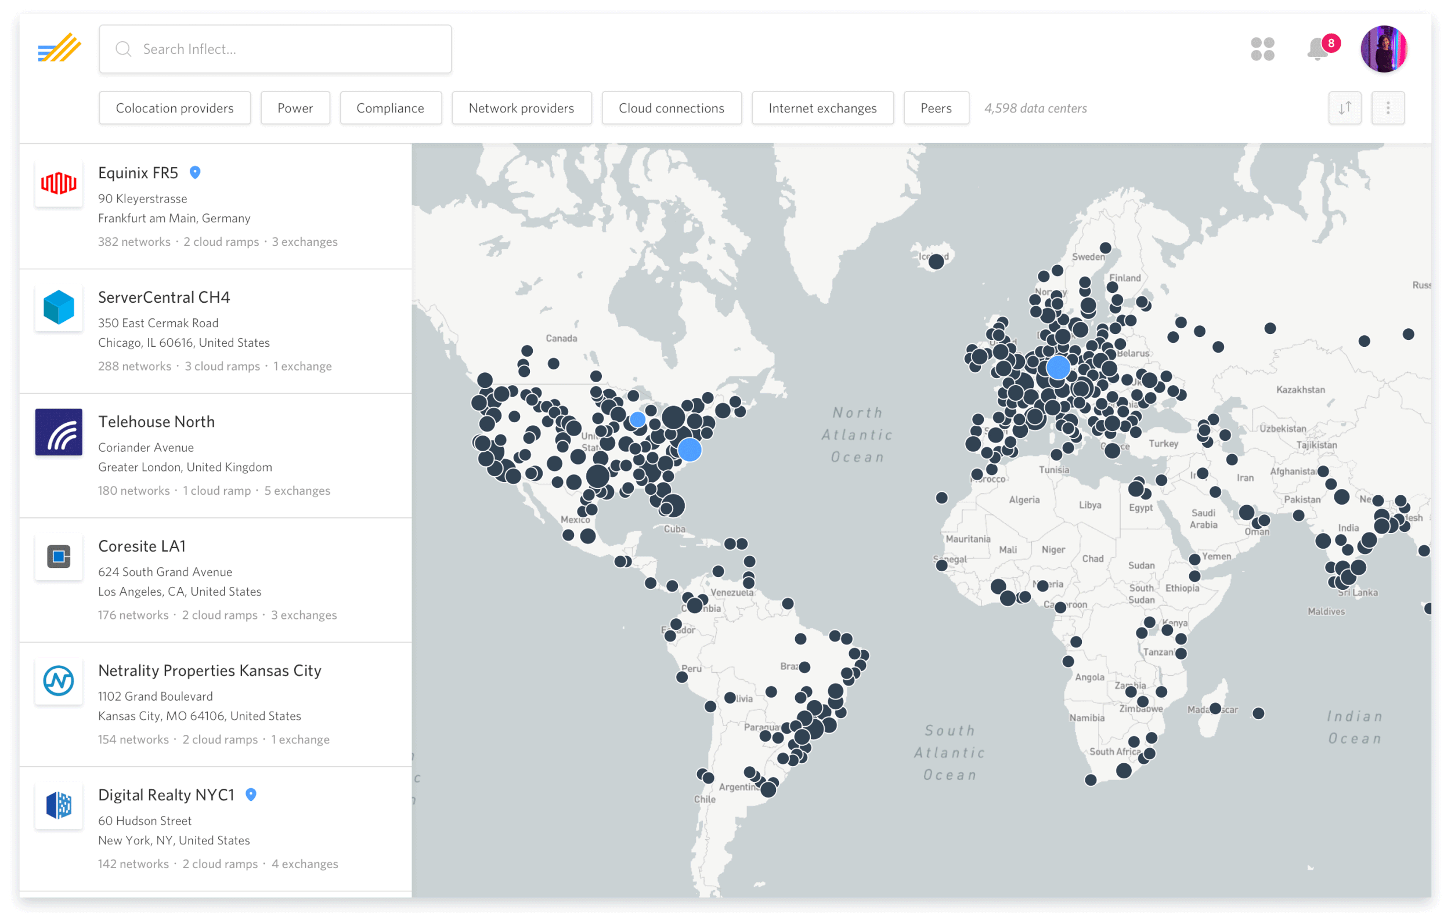
Task: Click the Equinix red logo thumbnail
Action: pyautogui.click(x=59, y=183)
